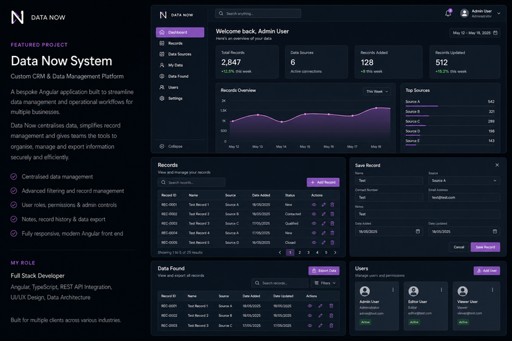512x341 pixels.
Task: Open the This Week chart dropdown
Action: 377,91
